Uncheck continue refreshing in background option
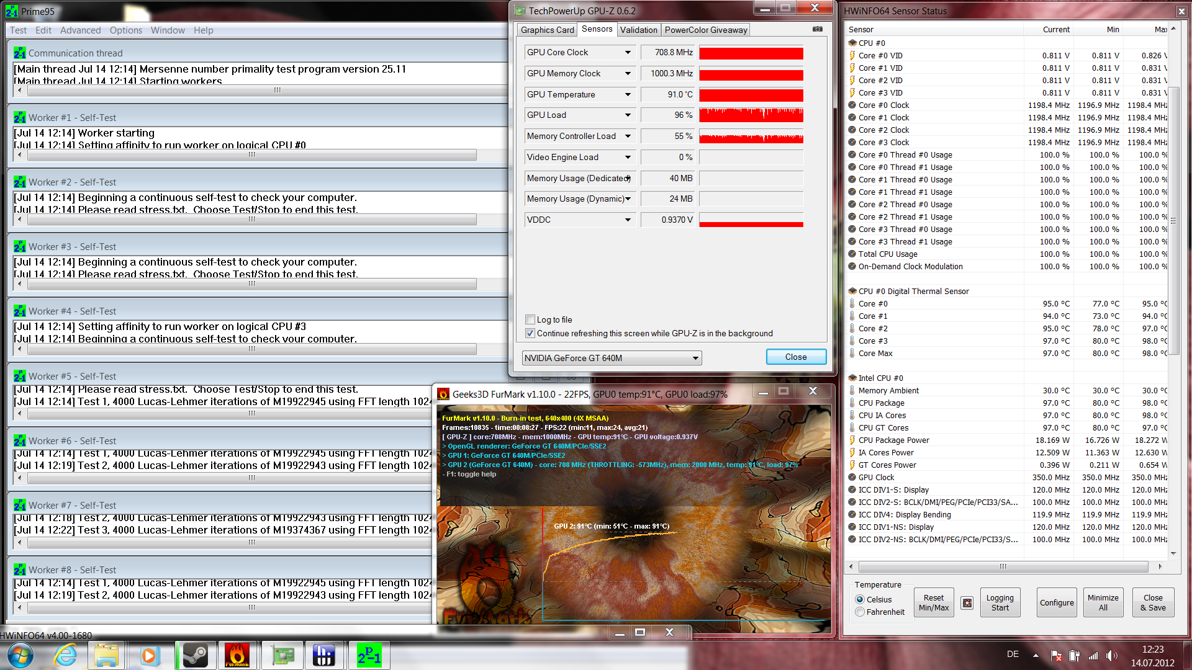The width and height of the screenshot is (1192, 670). pos(530,333)
